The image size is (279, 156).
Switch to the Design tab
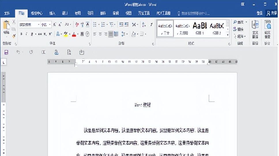pyautogui.click(x=65, y=13)
